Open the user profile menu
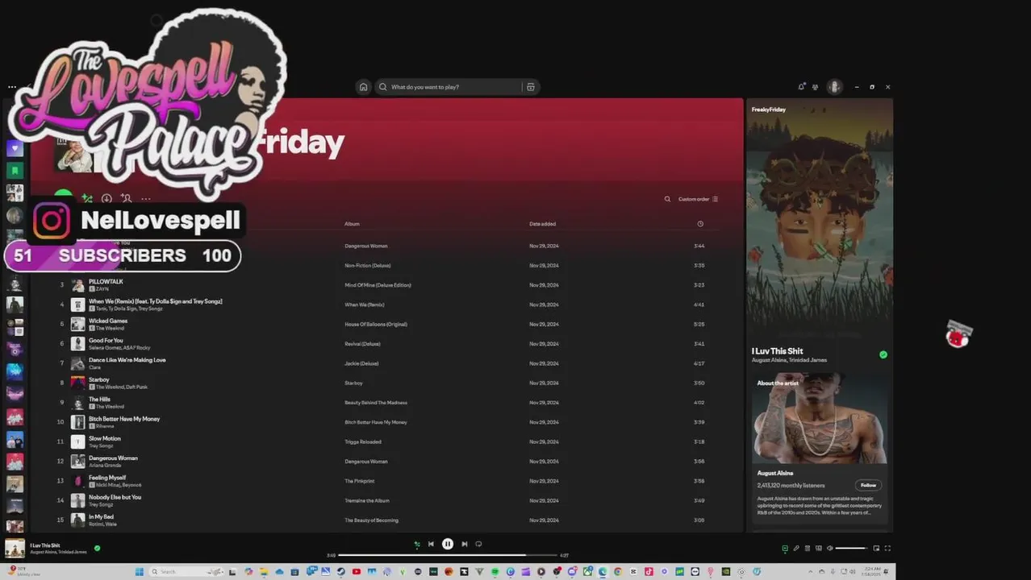 point(835,87)
